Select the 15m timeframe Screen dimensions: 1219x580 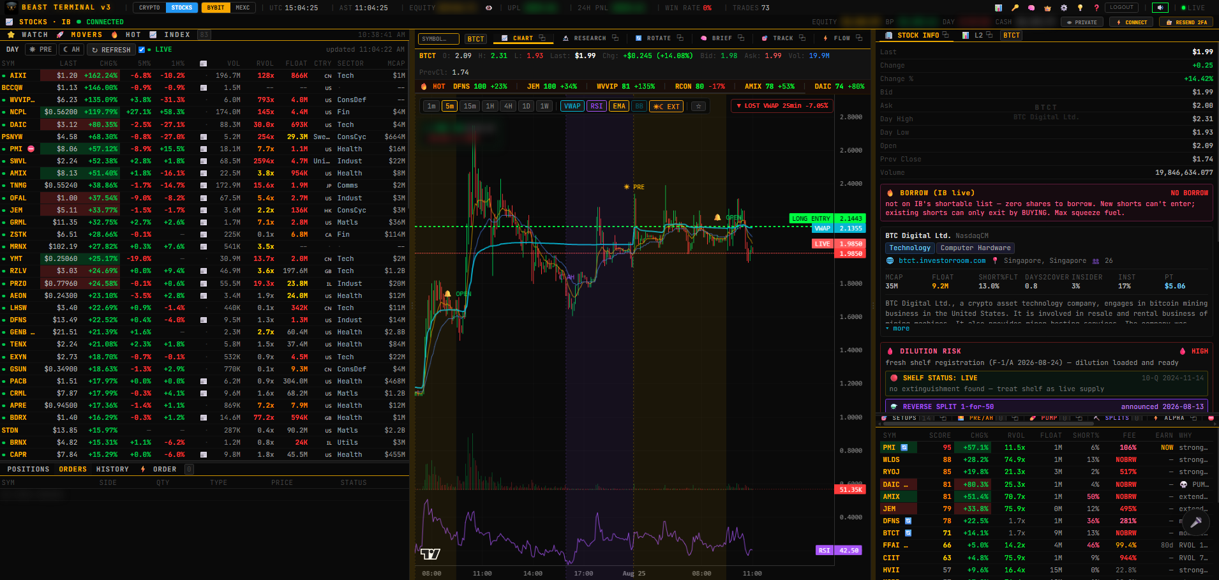470,106
